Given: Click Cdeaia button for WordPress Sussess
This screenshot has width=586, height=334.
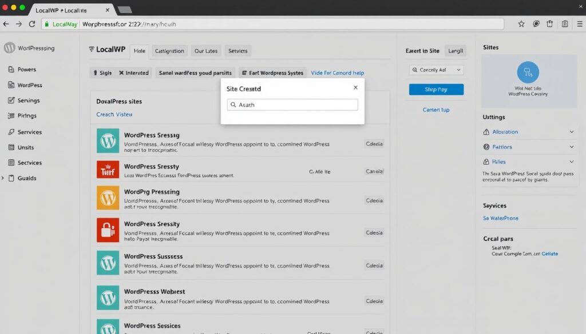Looking at the screenshot, I should tap(374, 265).
